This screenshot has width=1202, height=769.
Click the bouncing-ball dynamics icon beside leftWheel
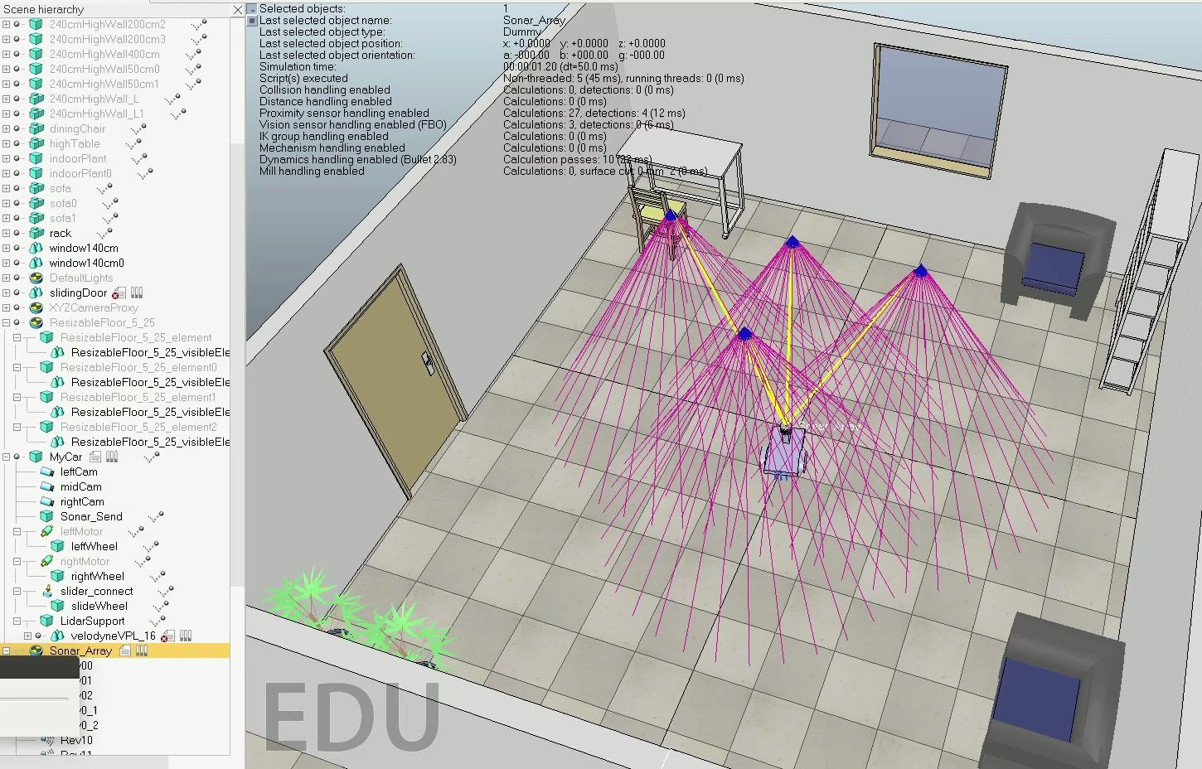pos(151,547)
